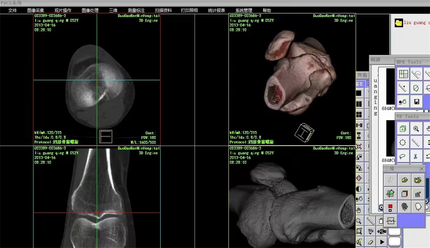430x248 pixels.
Task: Select the ruler tool in bottom toolbox
Action: click(x=370, y=221)
